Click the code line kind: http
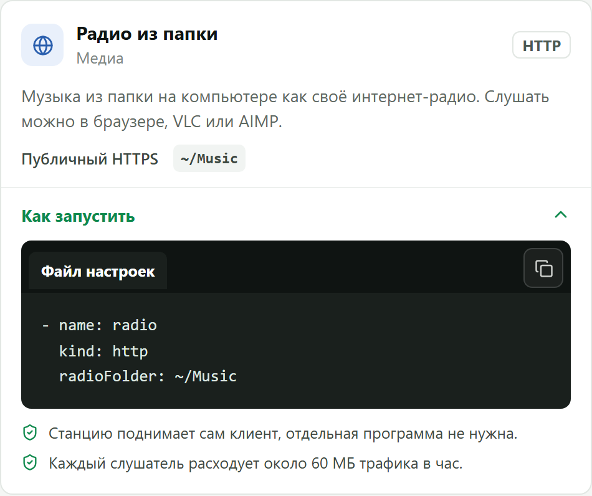Screen dimensions: 592x496 click(103, 351)
